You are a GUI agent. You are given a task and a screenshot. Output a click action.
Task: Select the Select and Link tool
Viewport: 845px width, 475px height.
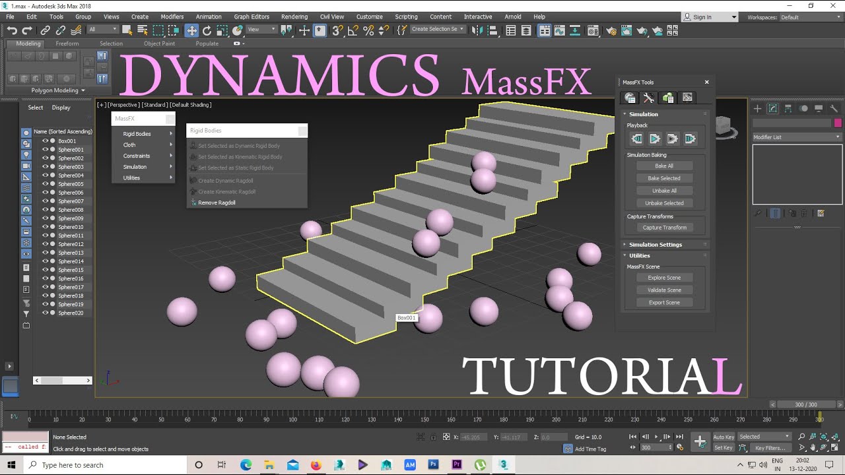45,30
